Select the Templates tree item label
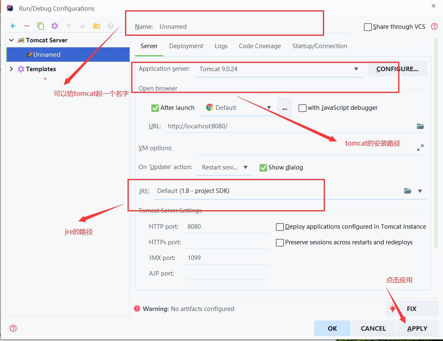Image resolution: width=443 pixels, height=341 pixels. pyautogui.click(x=41, y=69)
